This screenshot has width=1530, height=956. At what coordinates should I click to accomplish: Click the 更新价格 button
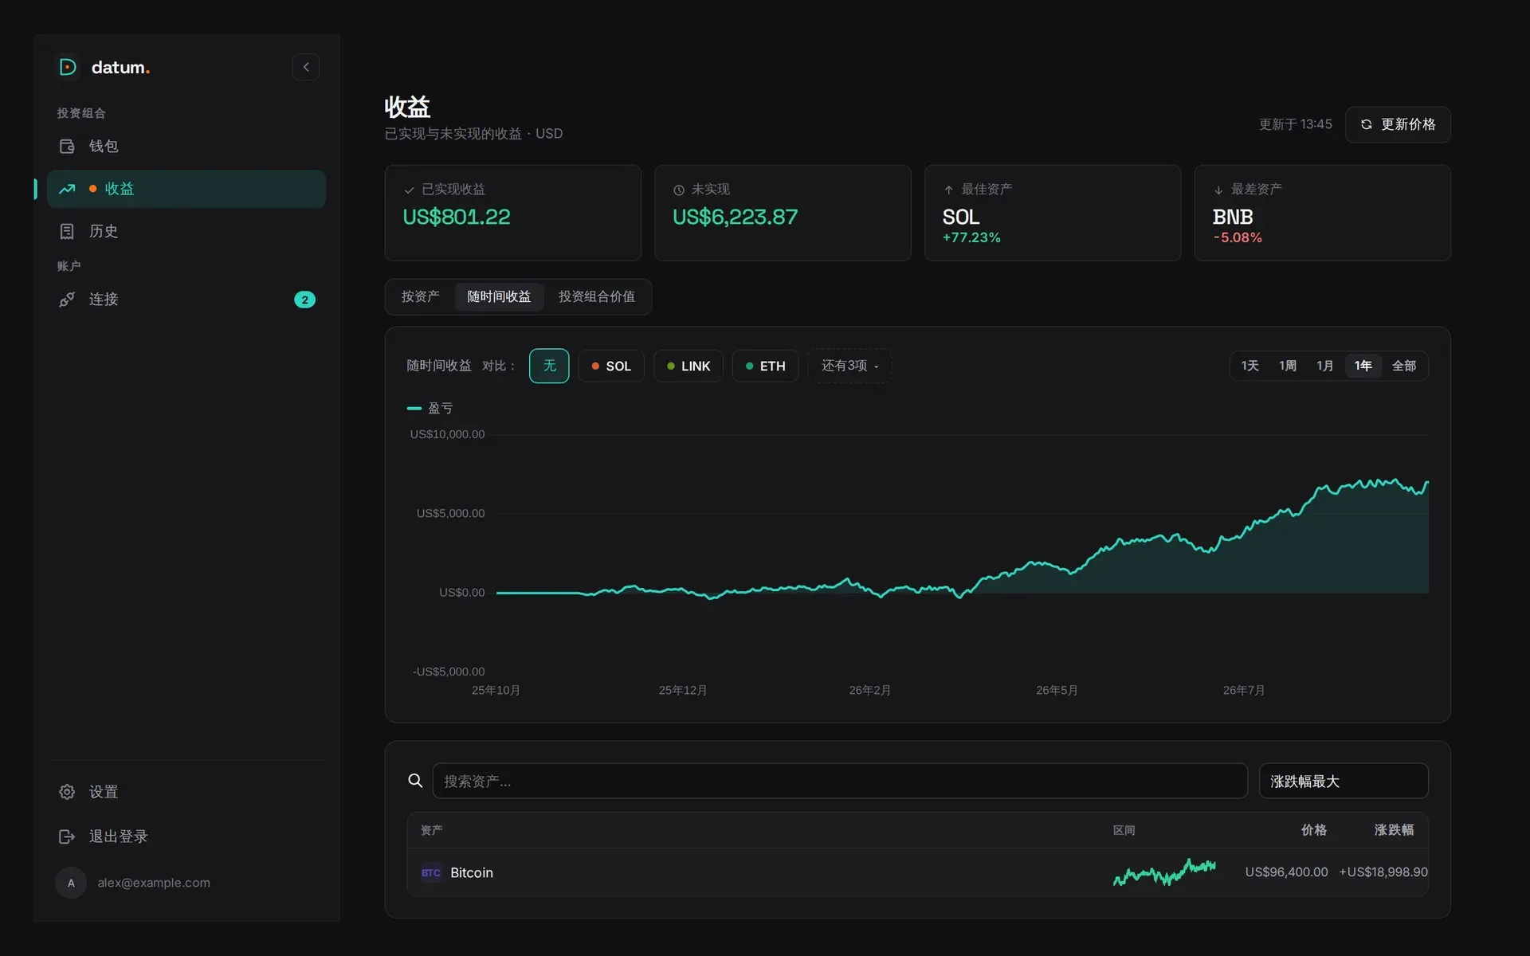[1398, 124]
